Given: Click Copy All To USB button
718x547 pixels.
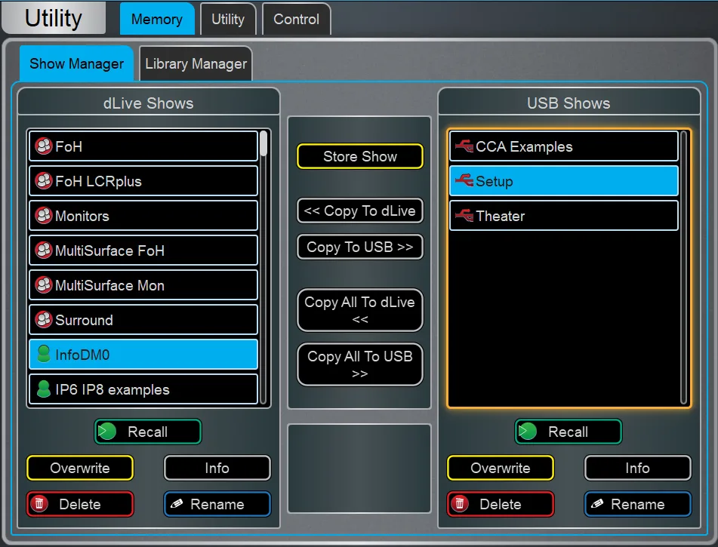Looking at the screenshot, I should [360, 364].
